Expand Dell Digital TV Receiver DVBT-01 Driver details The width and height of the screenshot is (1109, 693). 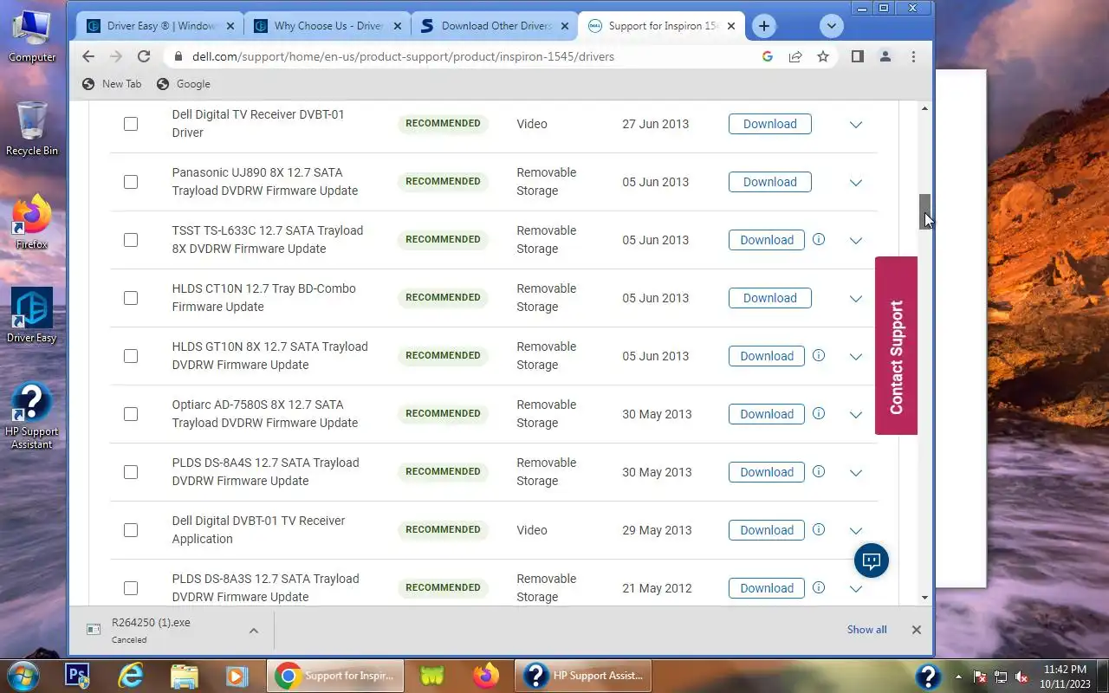click(x=856, y=125)
